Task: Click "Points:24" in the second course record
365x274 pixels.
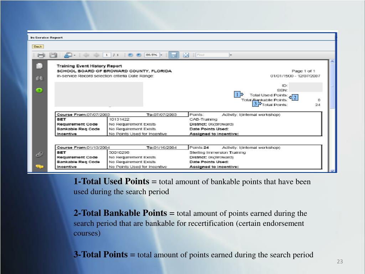Action: [199, 147]
